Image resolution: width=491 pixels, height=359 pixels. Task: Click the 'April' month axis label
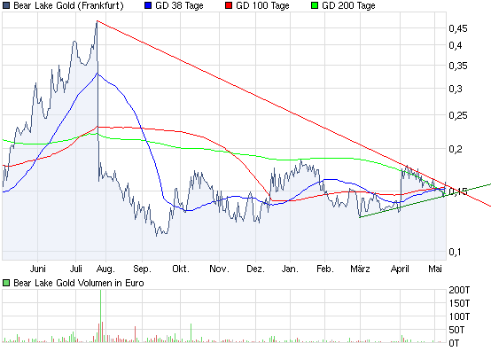400,269
